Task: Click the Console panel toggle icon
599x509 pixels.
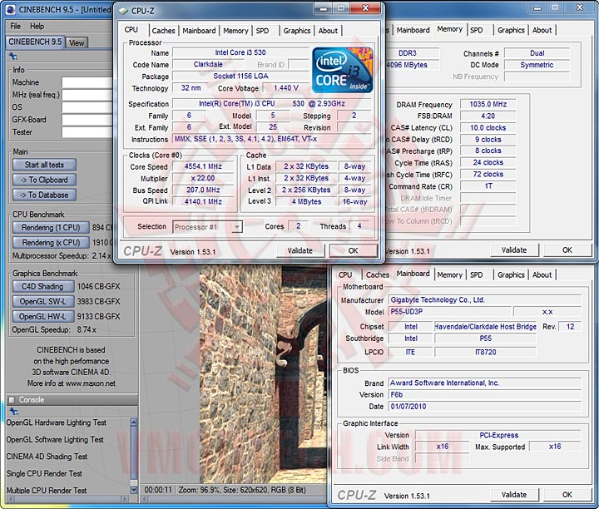Action: tap(12, 400)
